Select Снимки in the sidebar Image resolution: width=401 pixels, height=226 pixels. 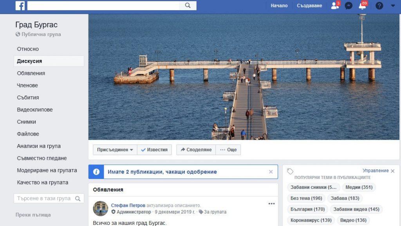coord(26,122)
